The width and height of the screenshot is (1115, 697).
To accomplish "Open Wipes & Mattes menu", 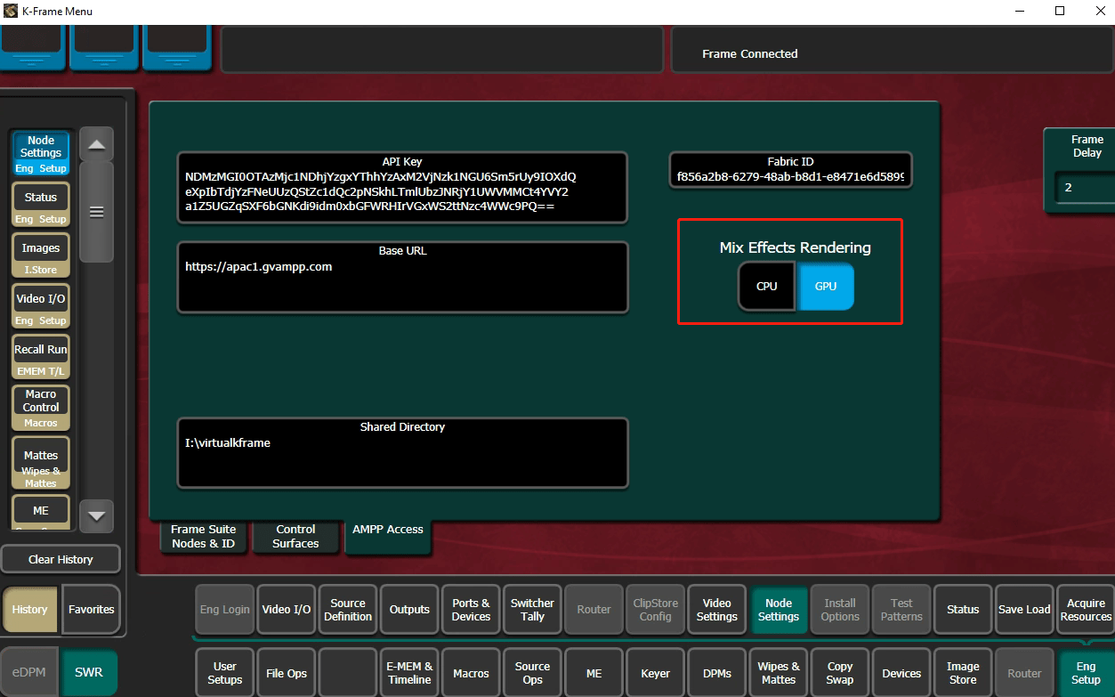I will (x=779, y=673).
